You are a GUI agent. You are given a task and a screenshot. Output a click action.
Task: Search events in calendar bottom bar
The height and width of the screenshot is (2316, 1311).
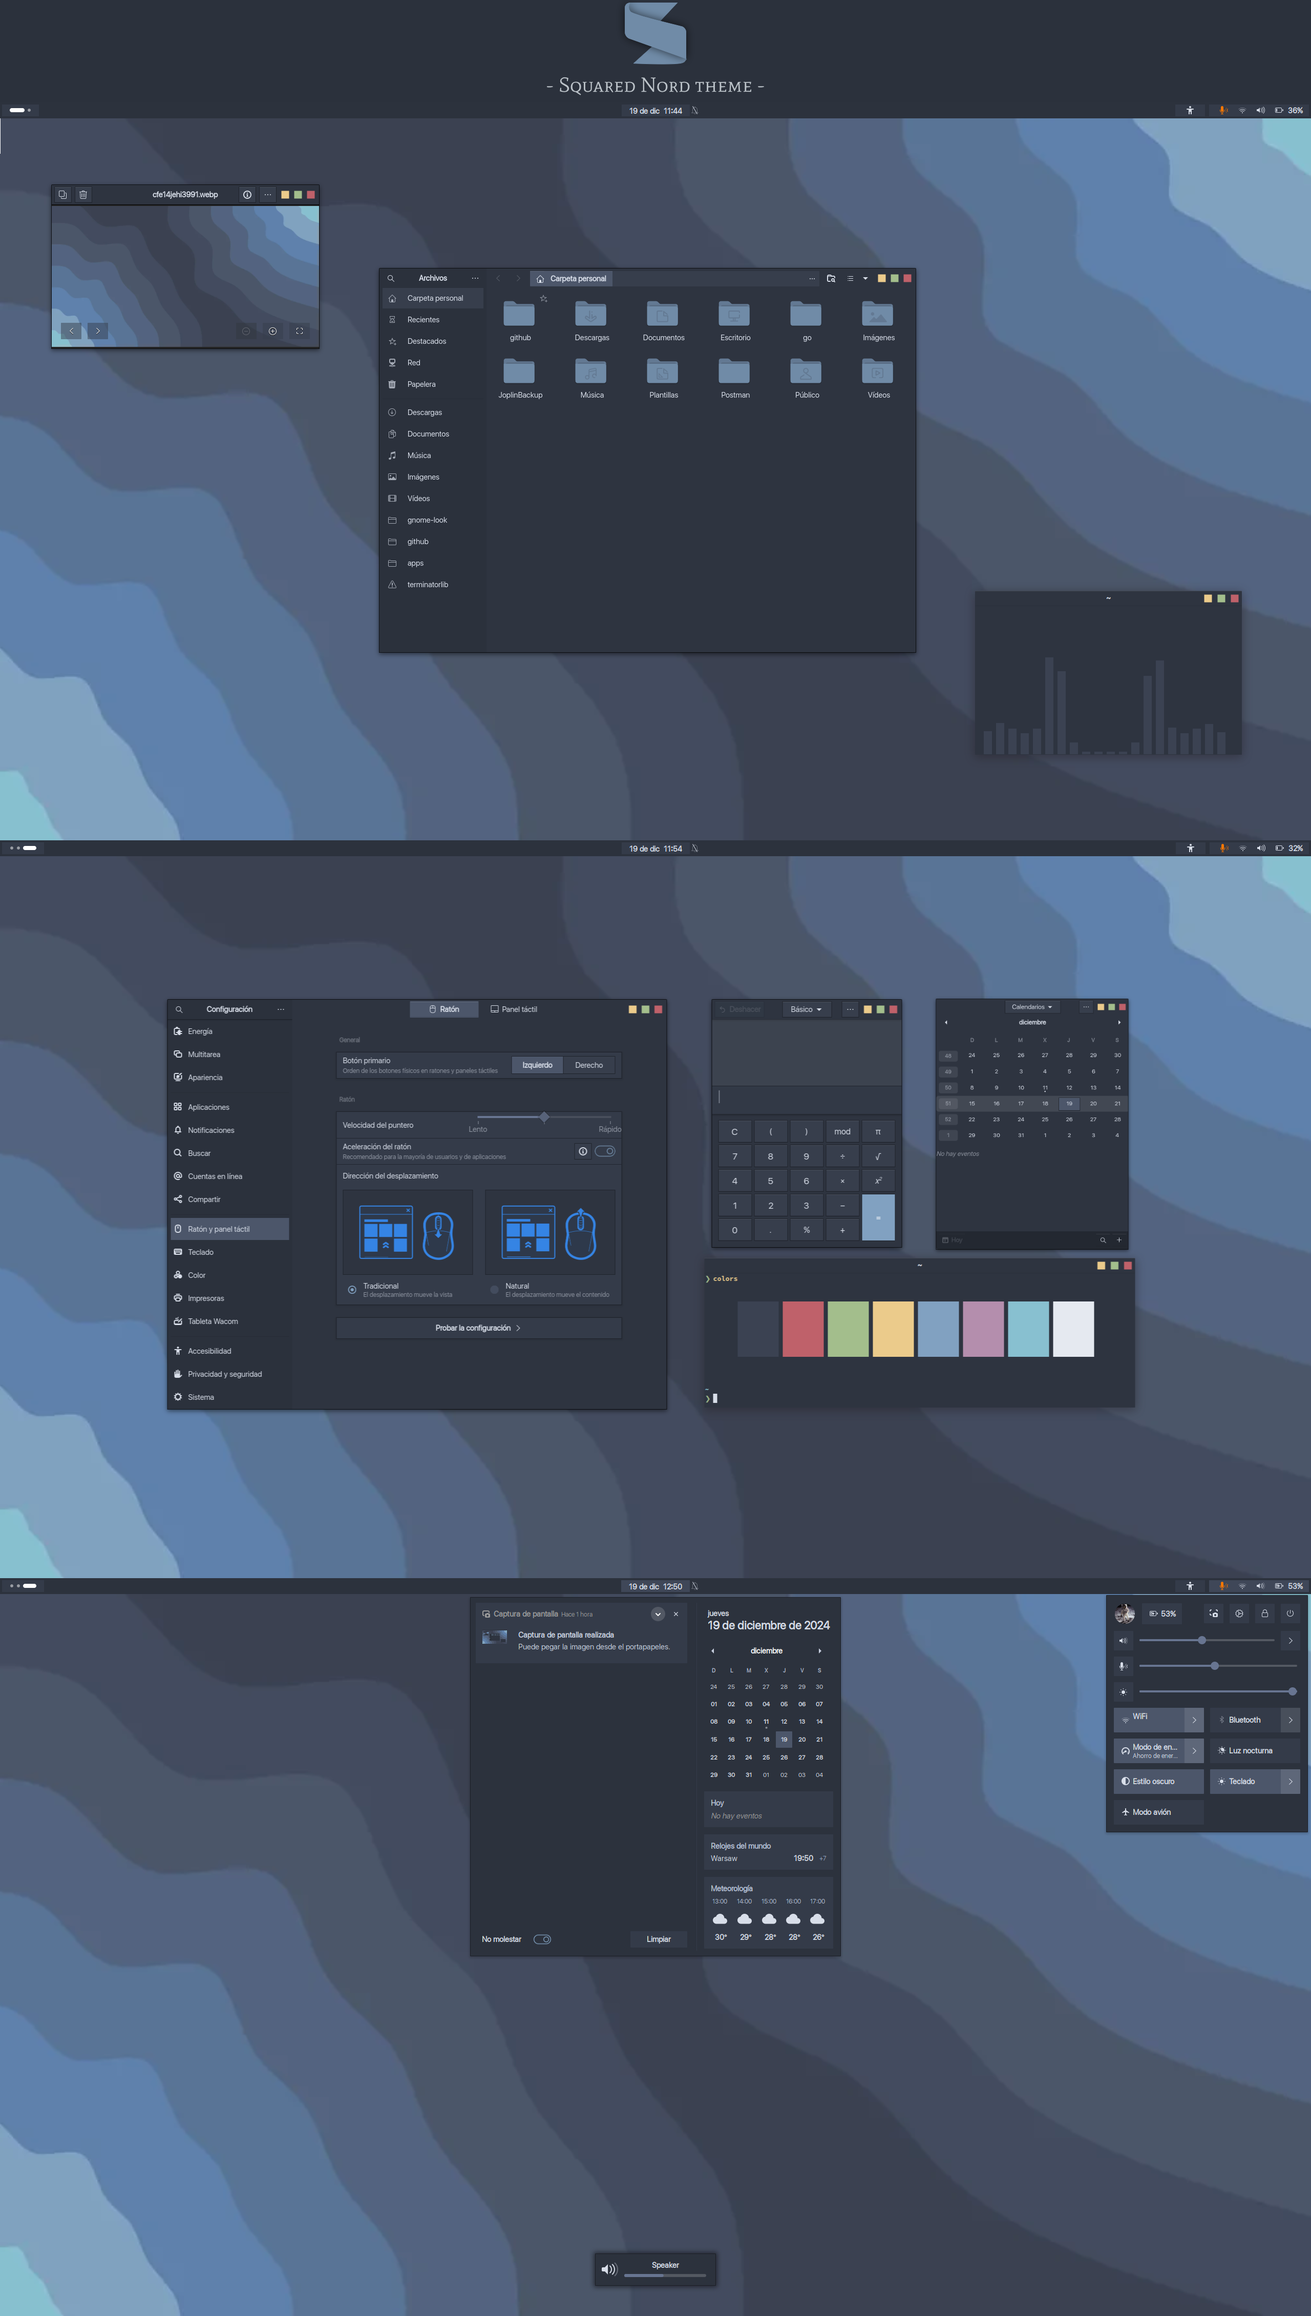[x=1103, y=1240]
